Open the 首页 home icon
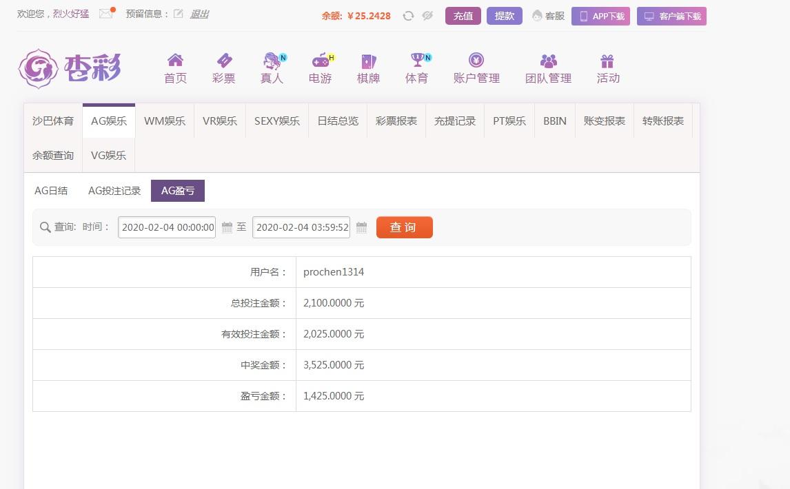Screen dimensions: 790x489 [x=174, y=67]
